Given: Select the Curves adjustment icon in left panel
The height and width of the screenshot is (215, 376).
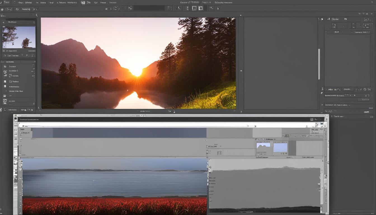Looking at the screenshot, I should point(5,71).
